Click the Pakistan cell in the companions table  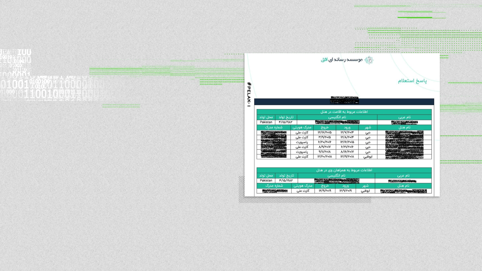pos(266,181)
